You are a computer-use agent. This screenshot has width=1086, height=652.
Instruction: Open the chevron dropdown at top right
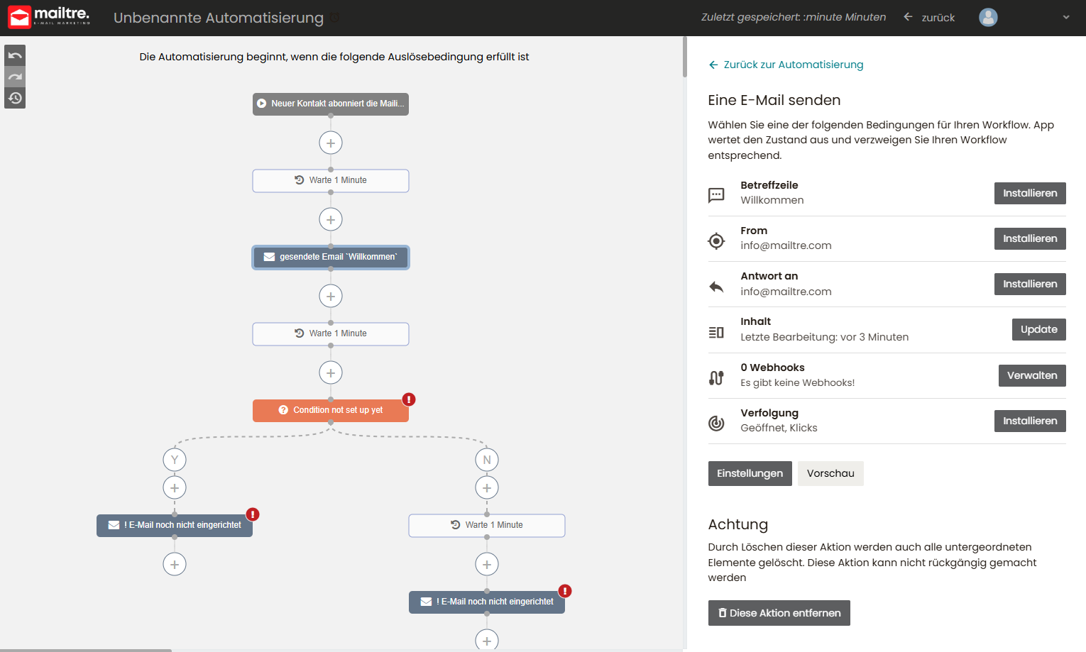click(x=1065, y=18)
